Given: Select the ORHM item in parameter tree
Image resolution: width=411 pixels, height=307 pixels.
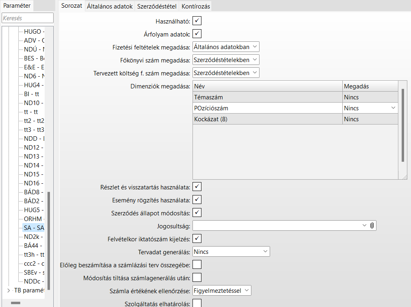Looking at the screenshot, I should [x=33, y=219].
